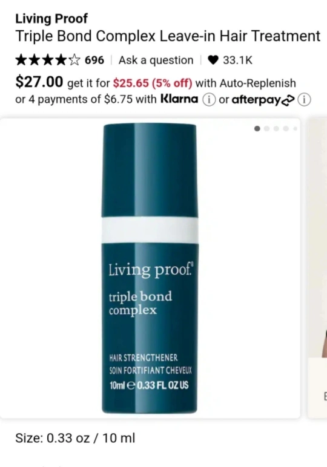
Task: Open the Living Proof brand link
Action: point(51,19)
